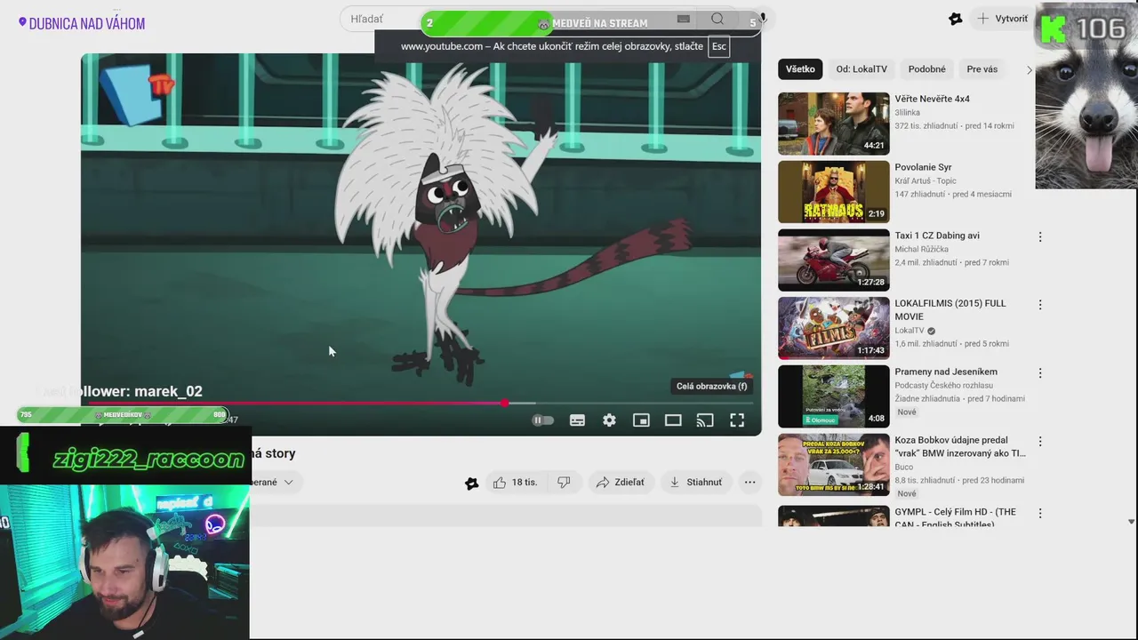Enter fullscreen with the player's fullscreen icon
Screen dimensions: 1138x640
(x=737, y=420)
